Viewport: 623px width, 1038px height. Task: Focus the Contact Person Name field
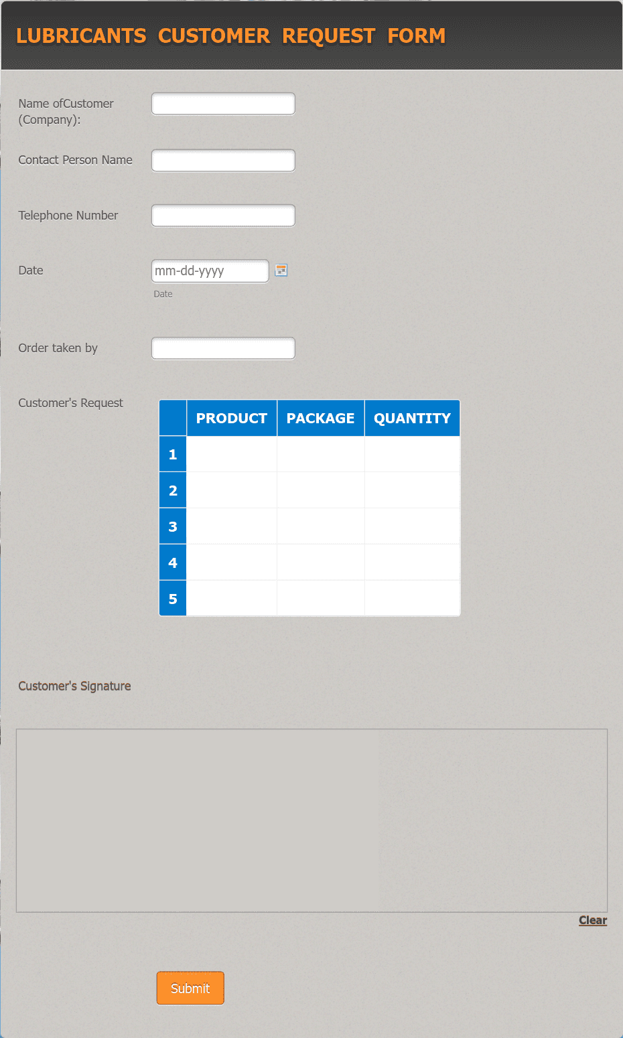tap(223, 161)
